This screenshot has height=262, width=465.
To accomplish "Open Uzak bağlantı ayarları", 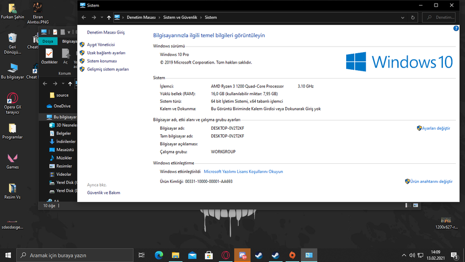I will [106, 53].
